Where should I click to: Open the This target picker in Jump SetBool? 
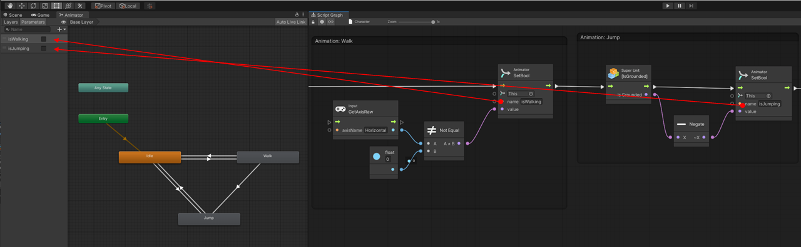[x=769, y=96]
